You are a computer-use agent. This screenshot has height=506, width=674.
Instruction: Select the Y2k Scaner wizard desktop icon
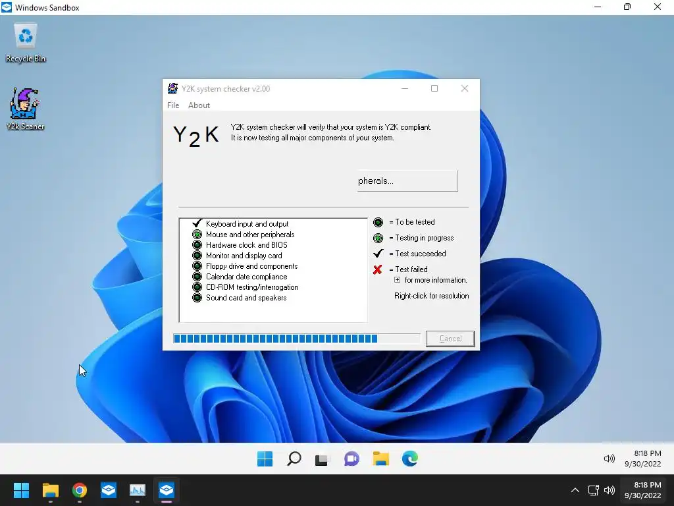click(x=25, y=109)
